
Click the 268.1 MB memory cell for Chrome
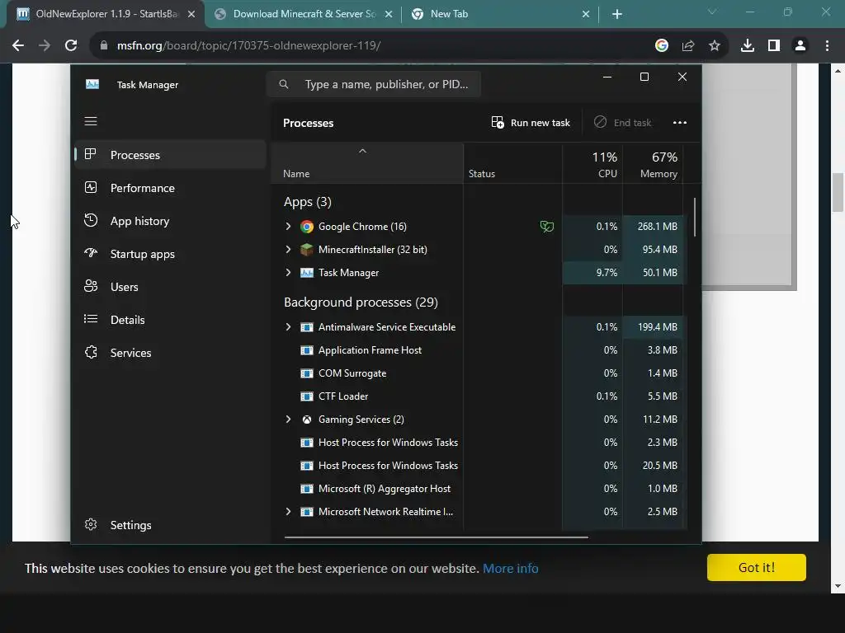pyautogui.click(x=654, y=227)
